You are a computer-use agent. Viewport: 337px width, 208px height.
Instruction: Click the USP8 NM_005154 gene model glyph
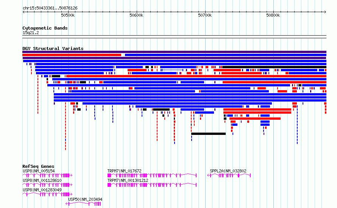[x=47, y=175]
